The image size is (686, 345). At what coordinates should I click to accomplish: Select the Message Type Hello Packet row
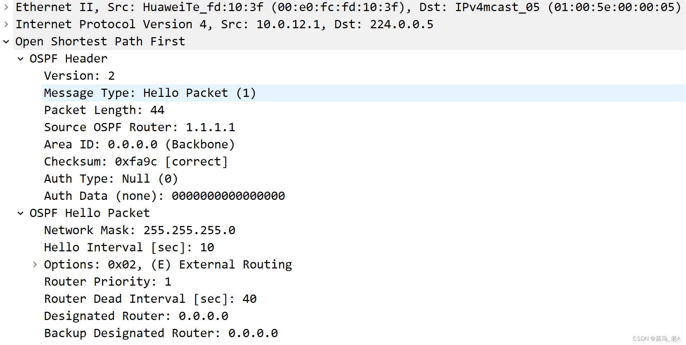click(150, 93)
